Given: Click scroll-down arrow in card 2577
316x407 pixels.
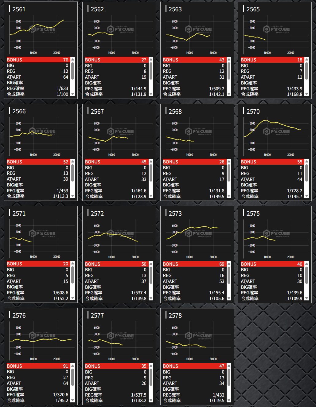Looking at the screenshot, I should tap(151, 400).
